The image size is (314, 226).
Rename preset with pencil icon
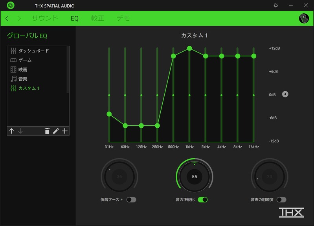click(56, 131)
